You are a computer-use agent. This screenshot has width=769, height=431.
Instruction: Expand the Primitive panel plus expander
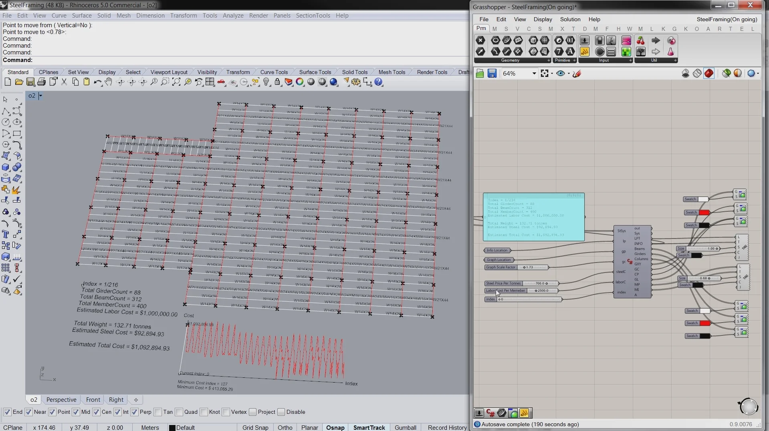pyautogui.click(x=574, y=60)
